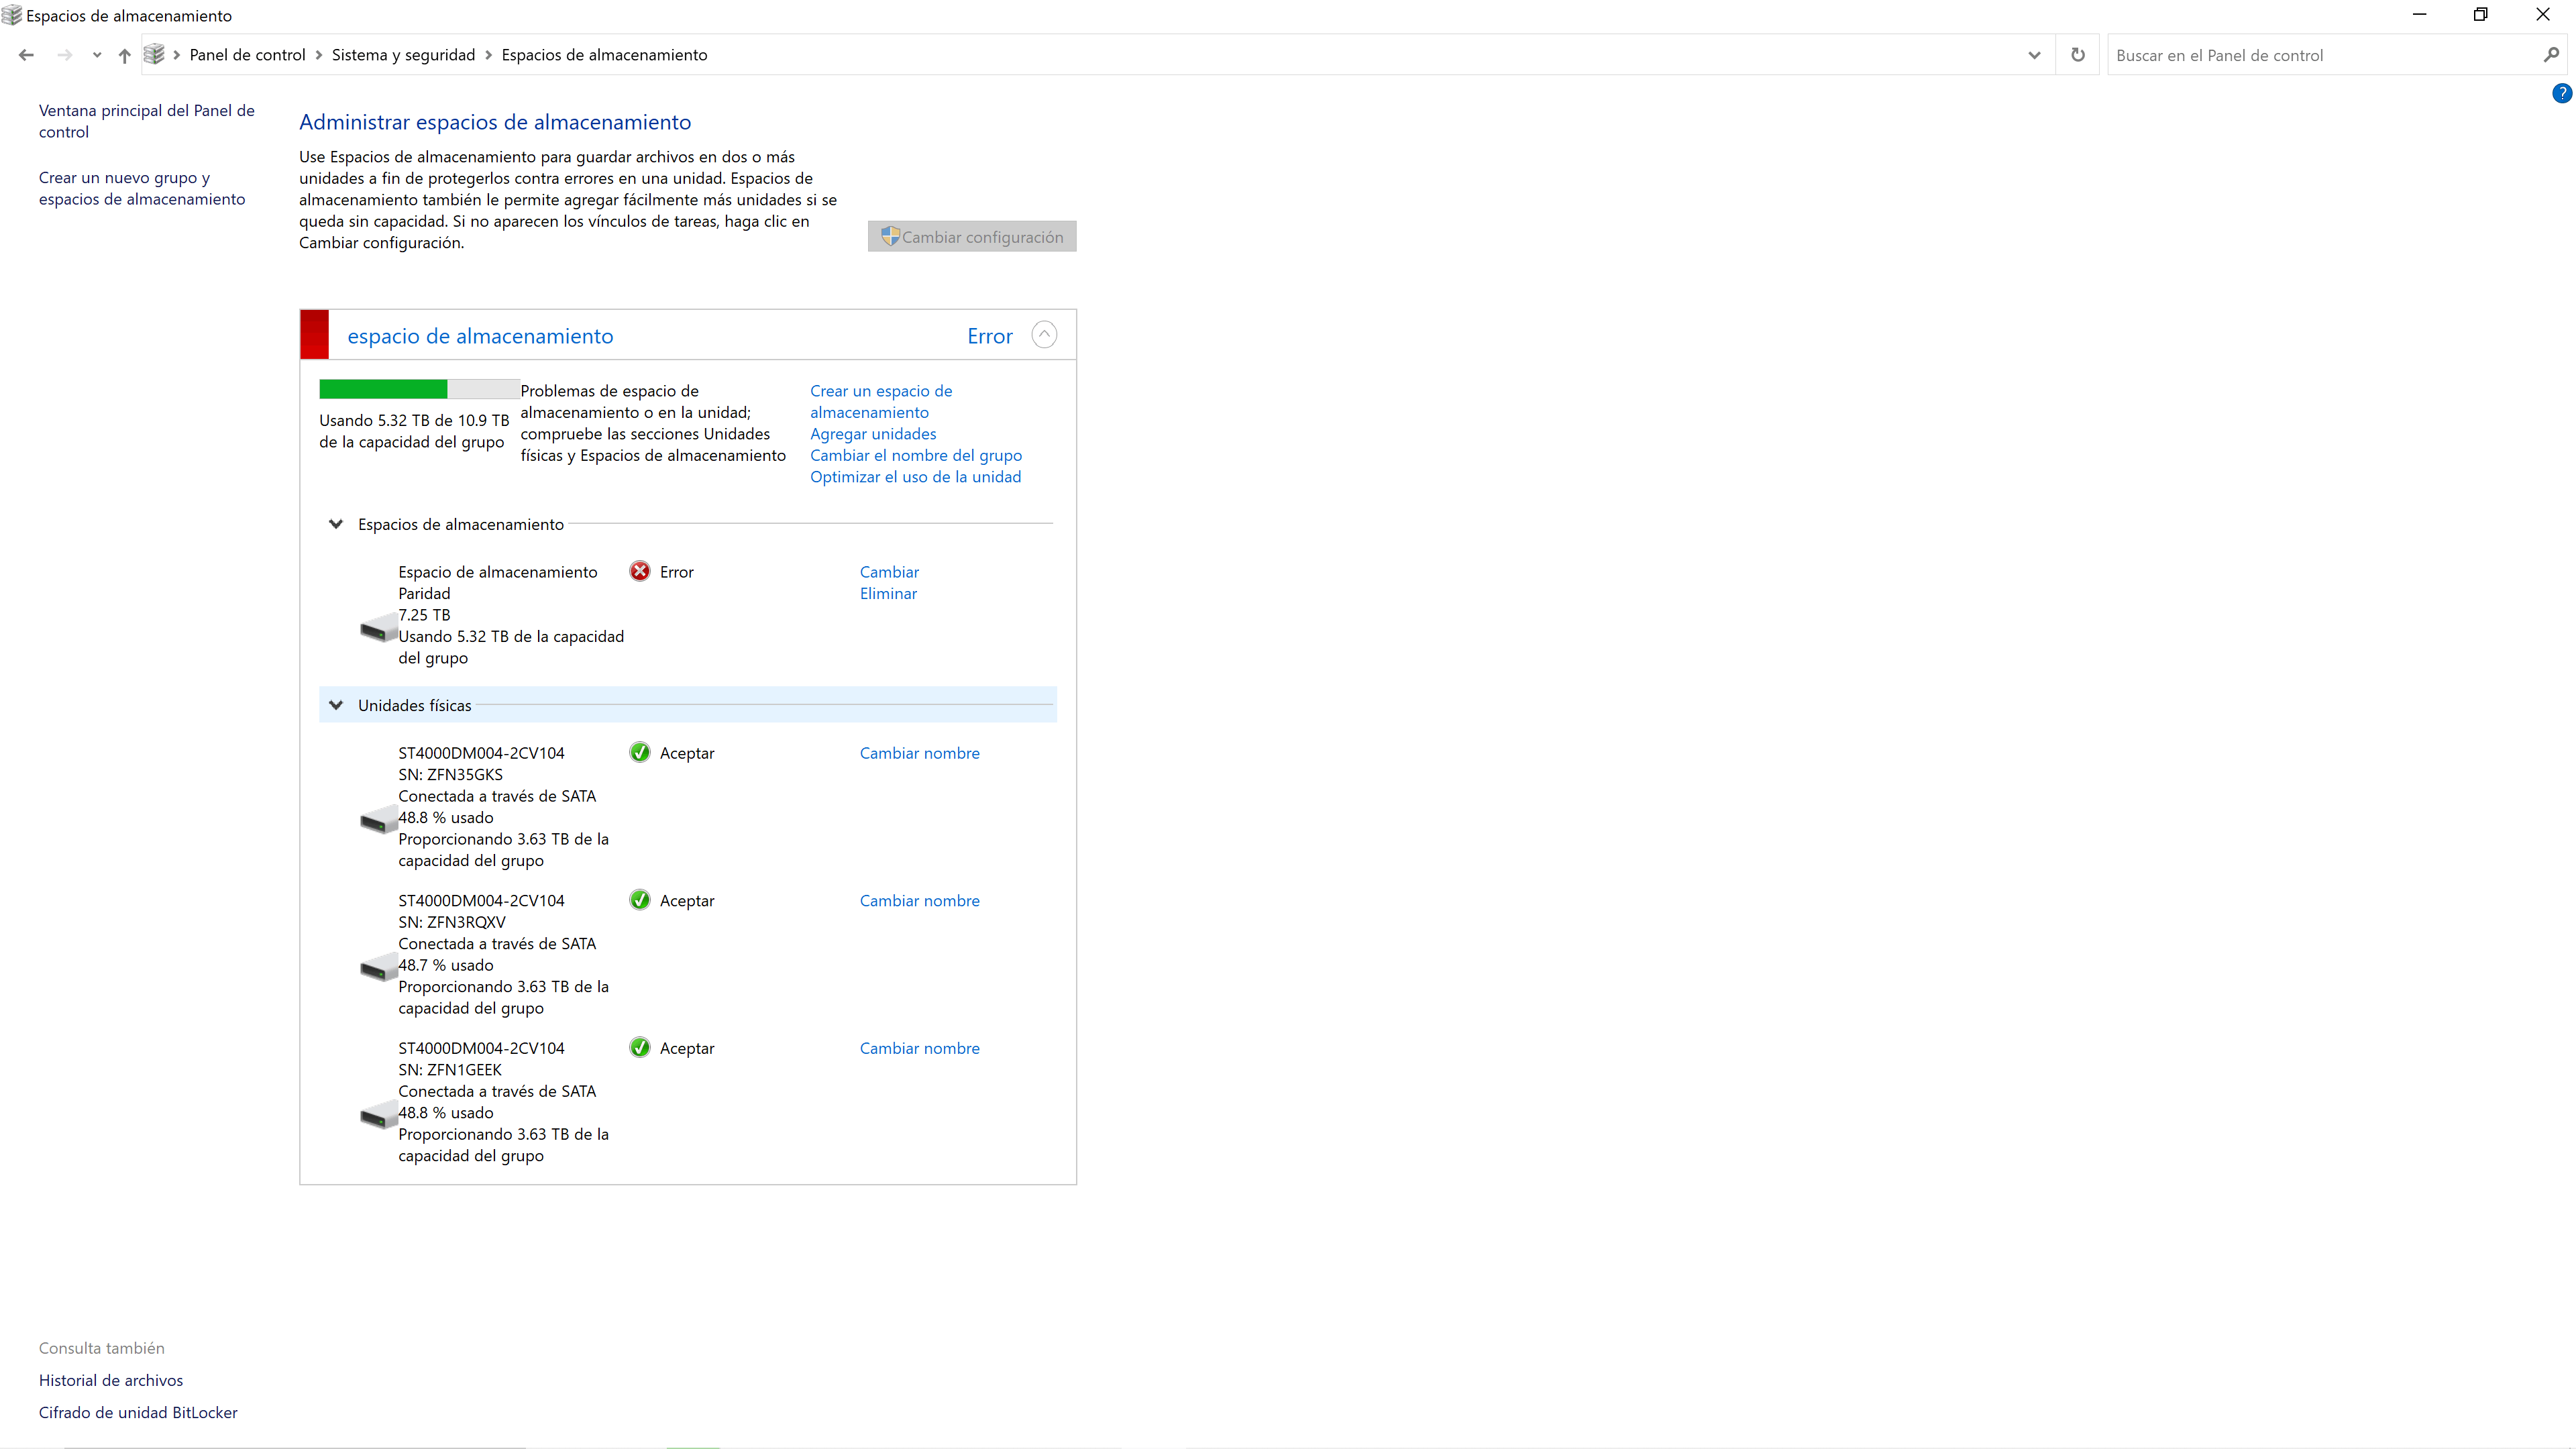Collapse the Unidades físicas section

[336, 705]
